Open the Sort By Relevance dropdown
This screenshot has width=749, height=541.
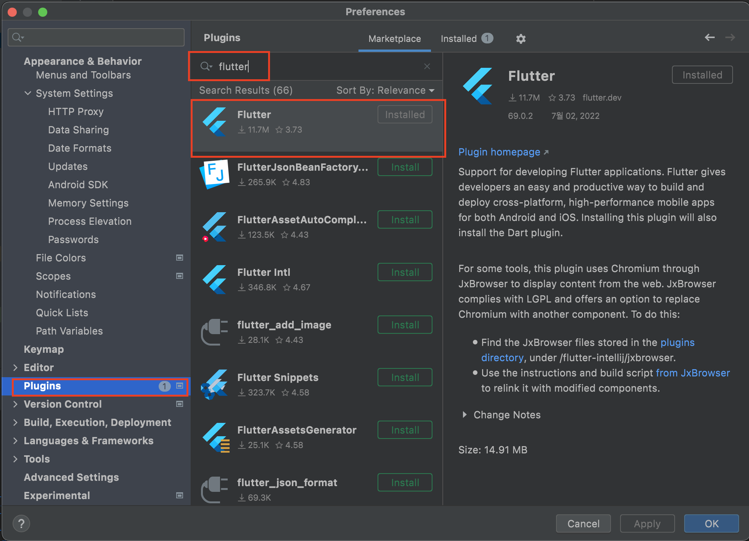pyautogui.click(x=385, y=91)
